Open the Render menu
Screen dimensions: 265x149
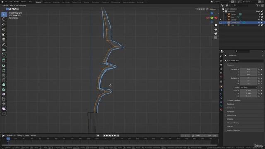(17, 2)
